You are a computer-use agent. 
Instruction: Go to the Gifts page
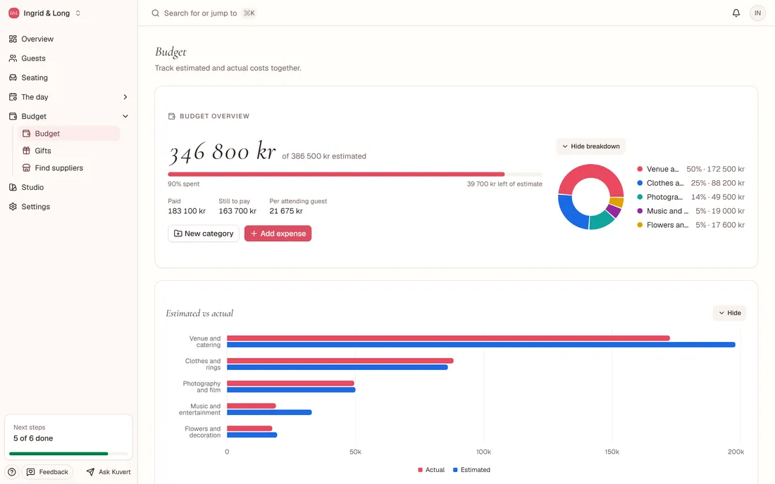pyautogui.click(x=69, y=151)
